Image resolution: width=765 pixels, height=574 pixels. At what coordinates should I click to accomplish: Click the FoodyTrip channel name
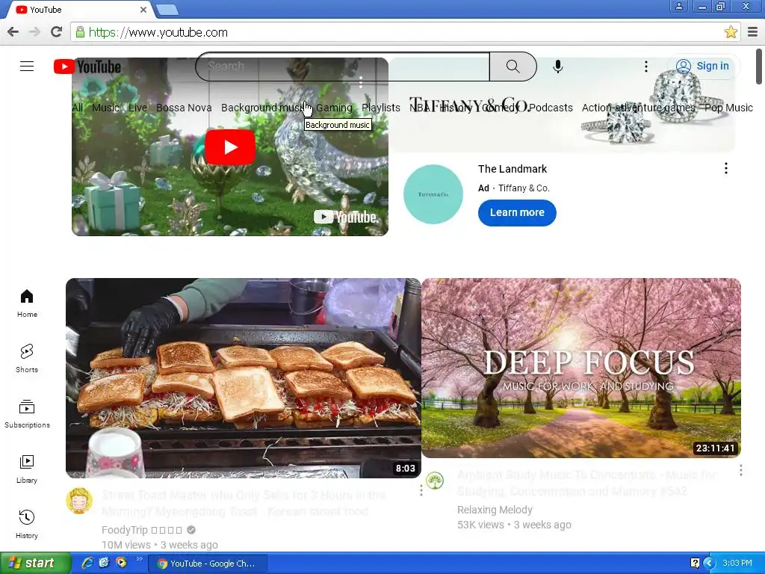point(141,530)
